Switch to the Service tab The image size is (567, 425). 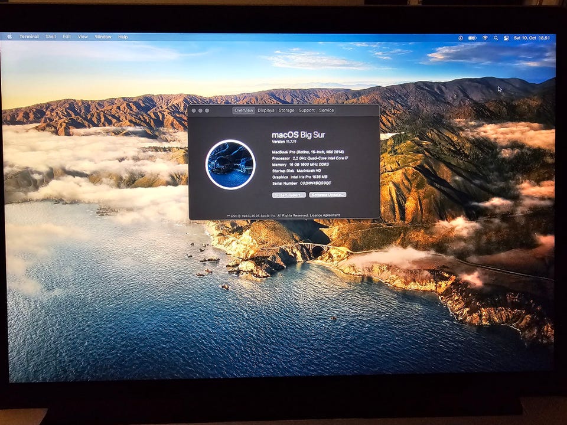(x=327, y=110)
